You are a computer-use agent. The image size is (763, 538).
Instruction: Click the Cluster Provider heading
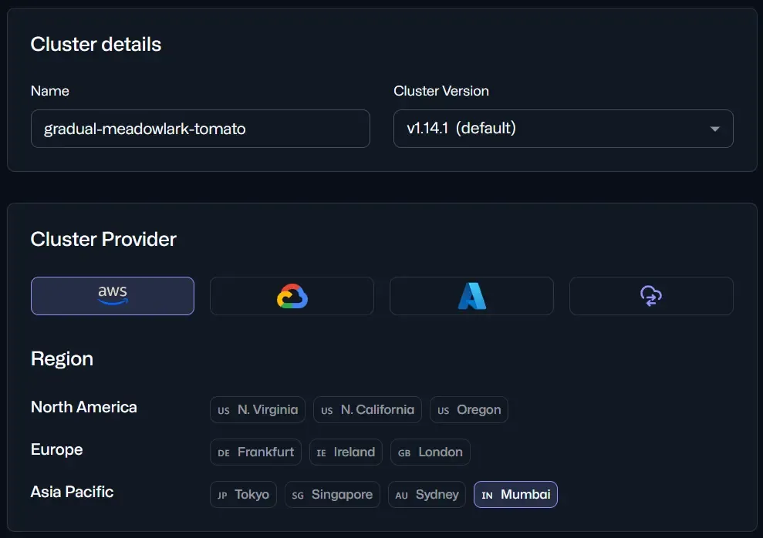pos(103,239)
